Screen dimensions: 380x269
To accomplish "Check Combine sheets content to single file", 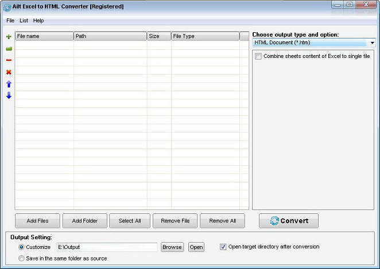I will [x=258, y=56].
